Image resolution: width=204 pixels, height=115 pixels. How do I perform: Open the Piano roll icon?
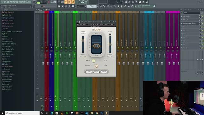[x=104, y=6]
